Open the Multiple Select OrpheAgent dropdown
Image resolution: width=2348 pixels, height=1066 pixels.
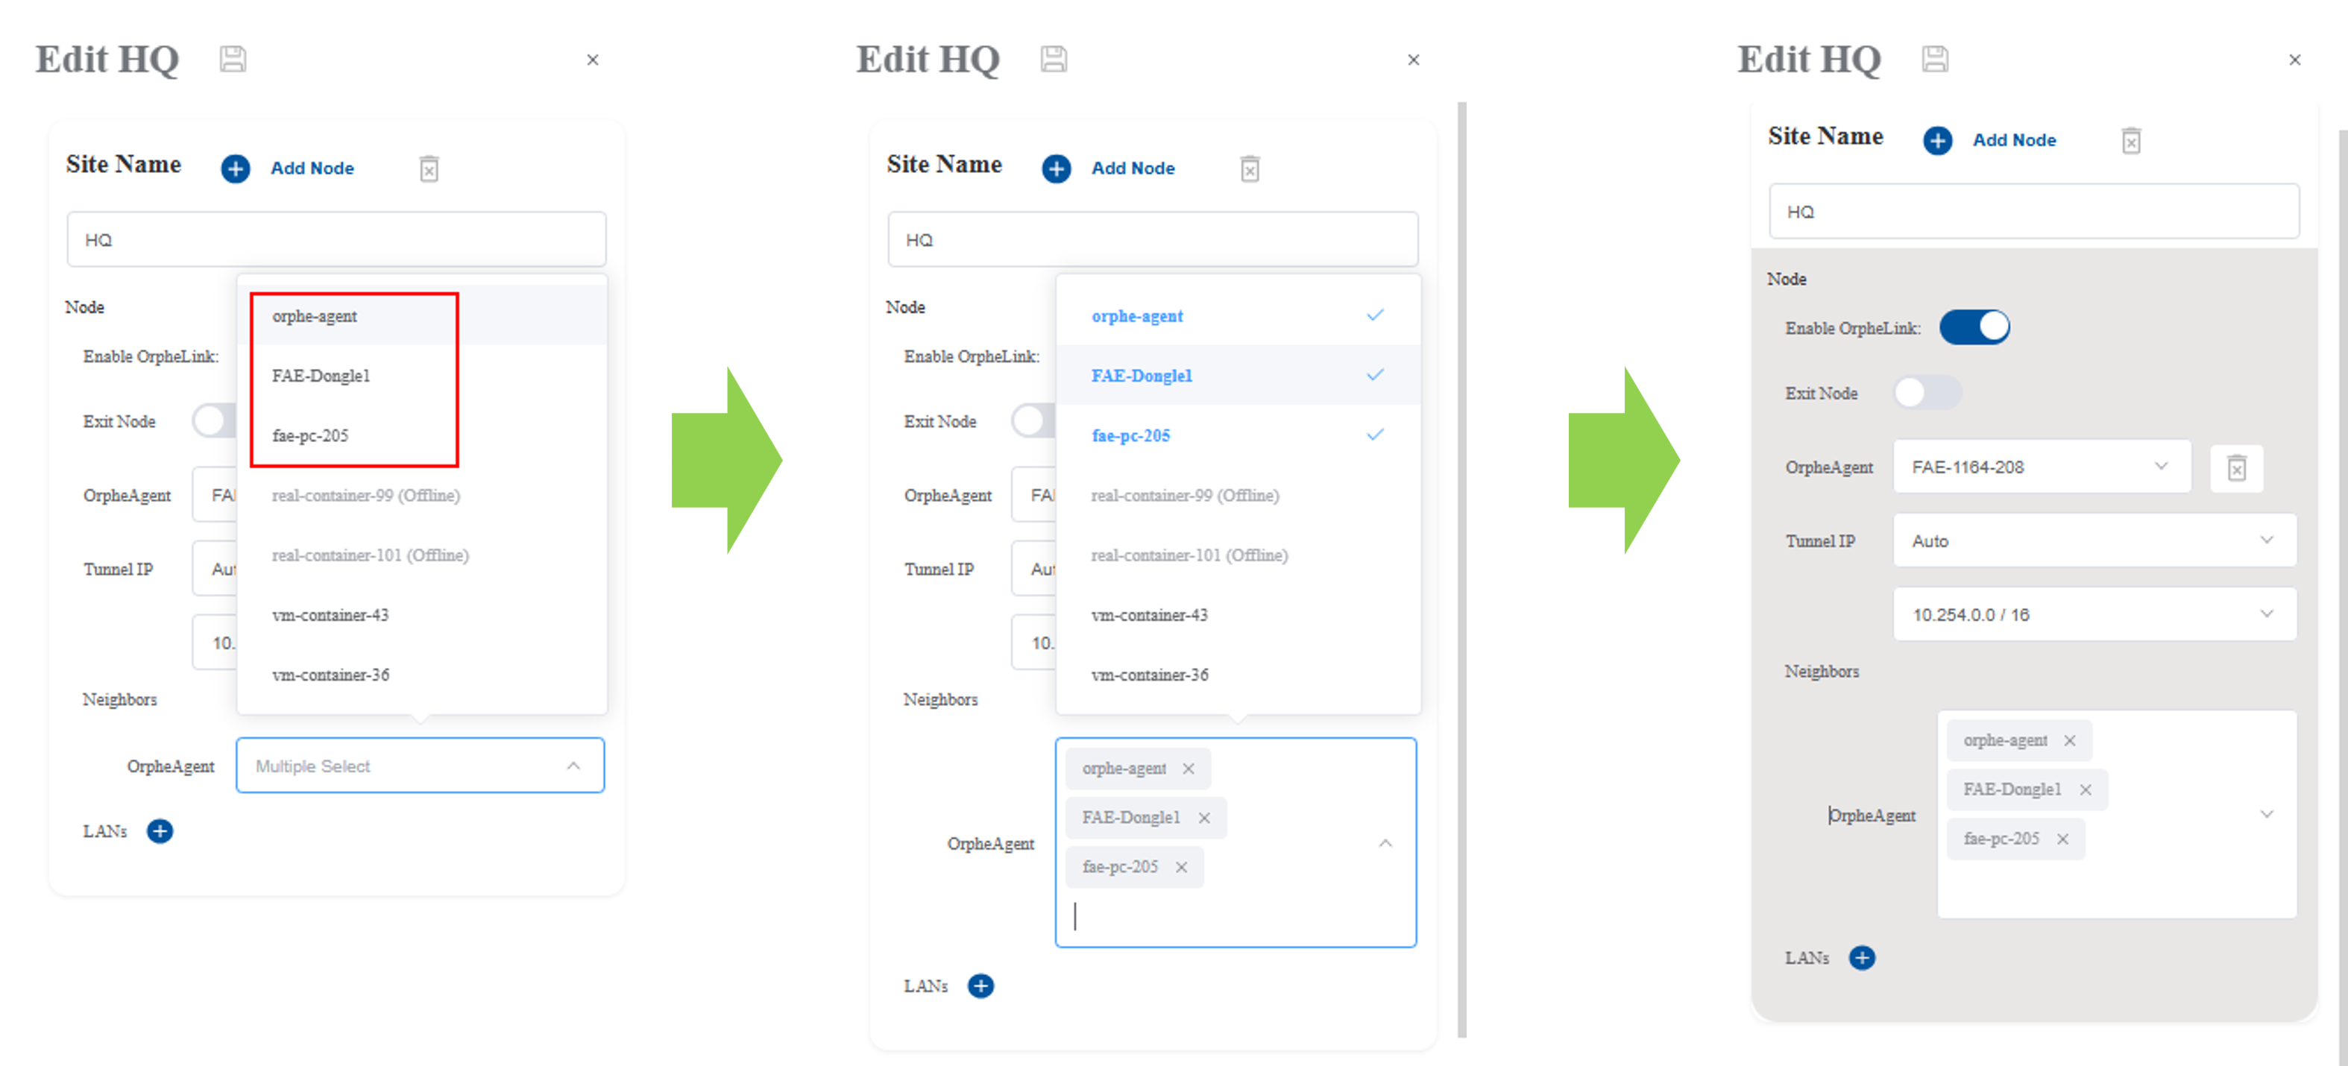coord(421,766)
